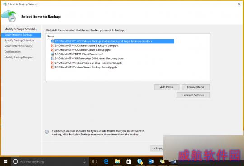Open the Windows Store from the taskbar

(128, 162)
